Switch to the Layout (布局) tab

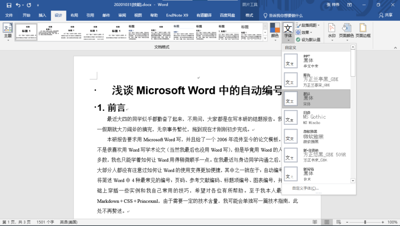[x=74, y=15]
